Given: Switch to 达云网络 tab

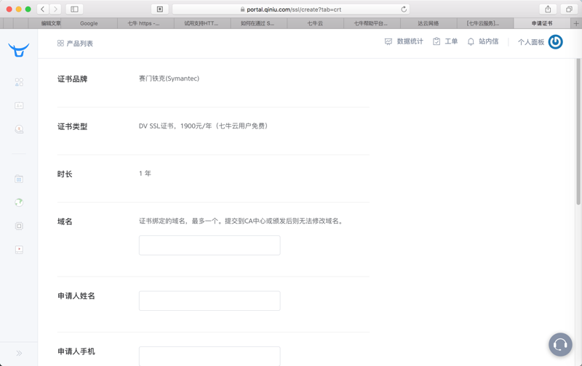Looking at the screenshot, I should click(x=428, y=23).
